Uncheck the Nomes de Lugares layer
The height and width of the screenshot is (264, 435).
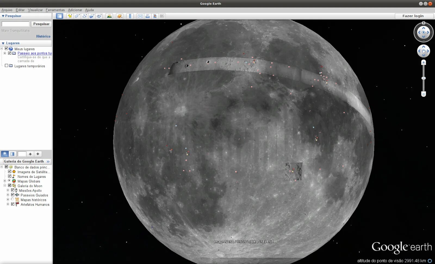click(10, 176)
